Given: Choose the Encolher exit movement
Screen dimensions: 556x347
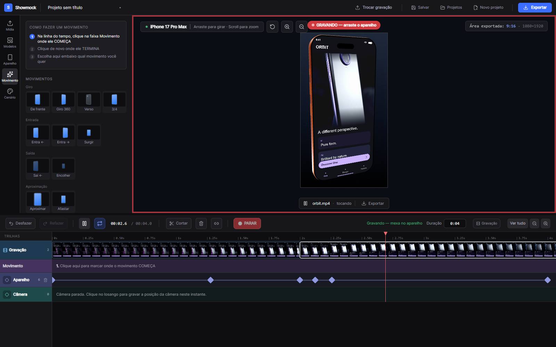Looking at the screenshot, I should pyautogui.click(x=63, y=169).
